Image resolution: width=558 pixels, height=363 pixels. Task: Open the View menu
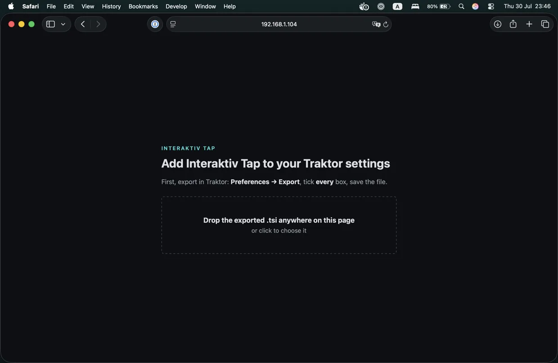tap(88, 6)
